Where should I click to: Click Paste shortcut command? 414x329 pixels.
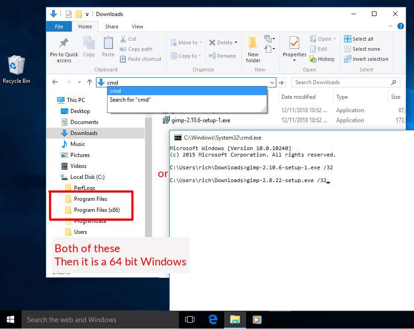click(x=140, y=59)
